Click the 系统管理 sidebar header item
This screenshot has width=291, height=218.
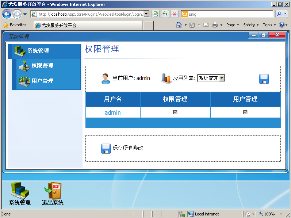[44, 51]
